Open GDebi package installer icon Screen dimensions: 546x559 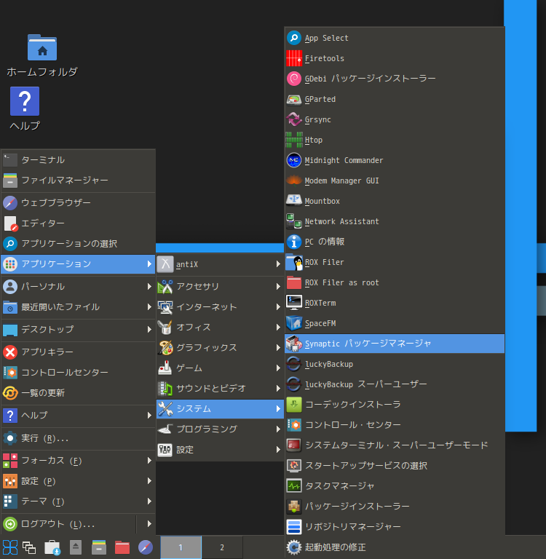click(294, 79)
